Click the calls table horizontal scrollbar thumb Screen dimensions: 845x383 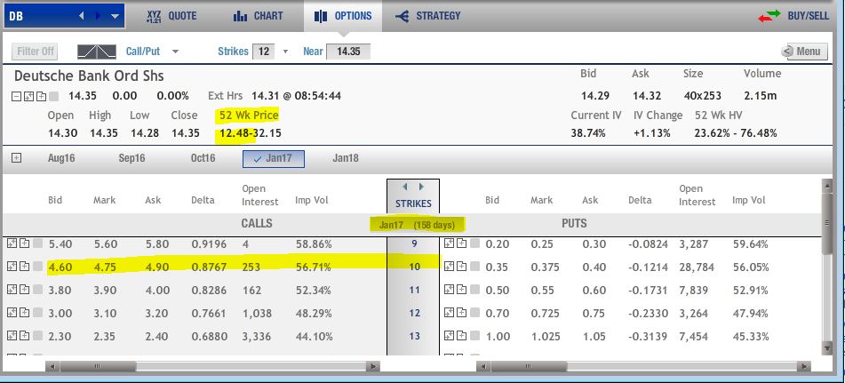[98, 366]
